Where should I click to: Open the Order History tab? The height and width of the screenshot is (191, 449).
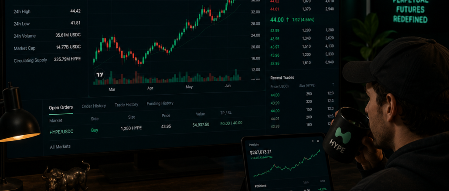(94, 106)
